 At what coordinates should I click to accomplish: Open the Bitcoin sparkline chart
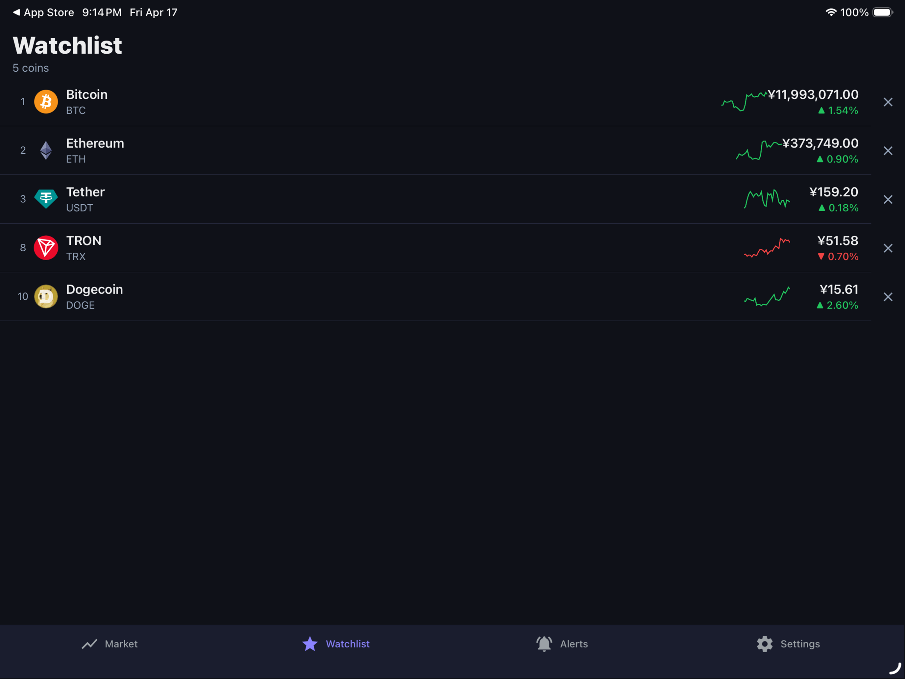click(x=744, y=102)
